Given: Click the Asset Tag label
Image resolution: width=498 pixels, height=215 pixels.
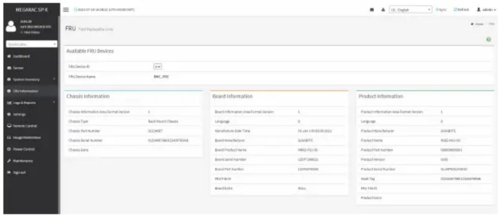Looking at the screenshot, I should pyautogui.click(x=368, y=179).
